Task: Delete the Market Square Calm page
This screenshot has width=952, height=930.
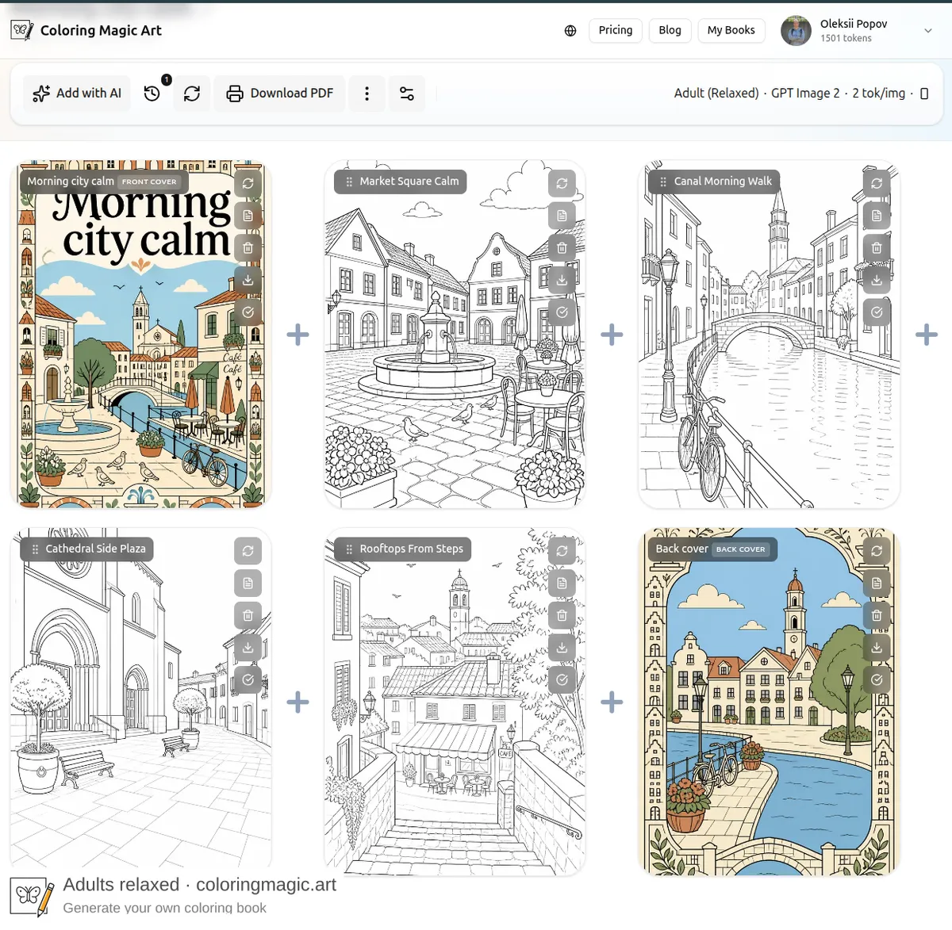Action: tap(562, 248)
